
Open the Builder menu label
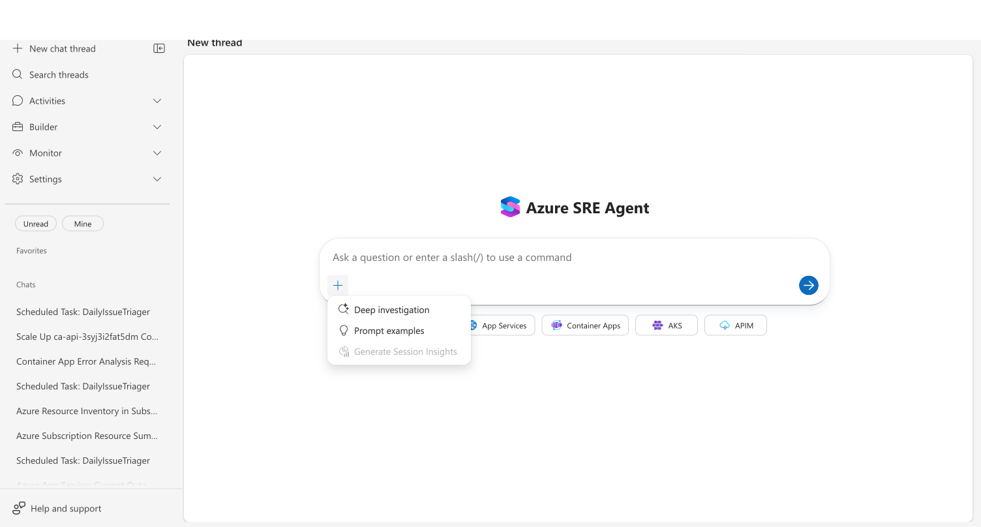[44, 127]
